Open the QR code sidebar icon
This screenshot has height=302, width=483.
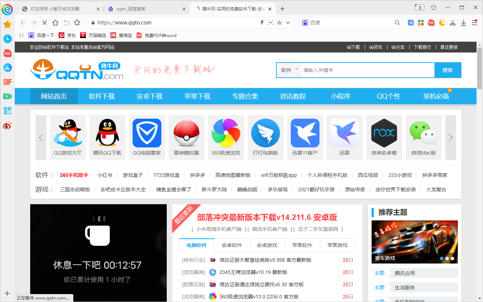pos(7,111)
